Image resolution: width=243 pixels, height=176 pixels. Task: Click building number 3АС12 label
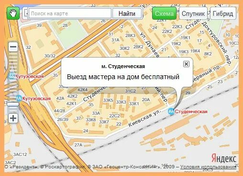20,154
